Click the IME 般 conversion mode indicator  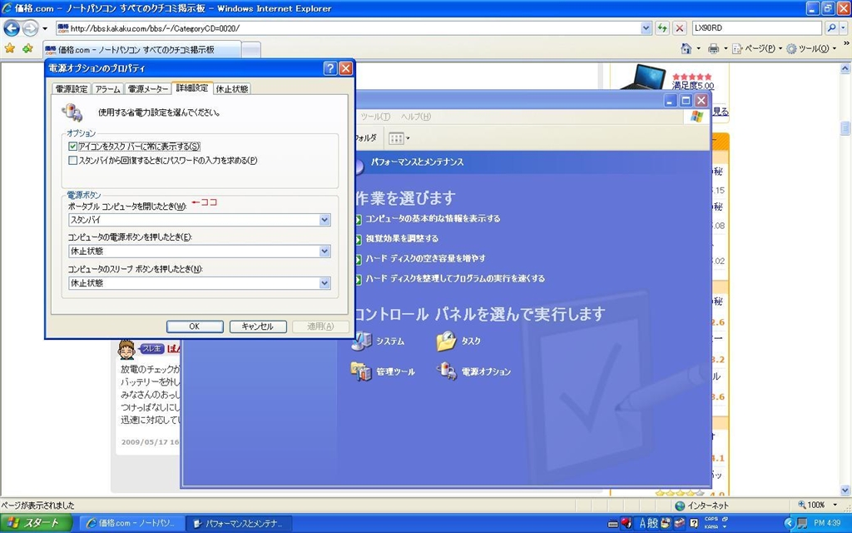coord(652,523)
